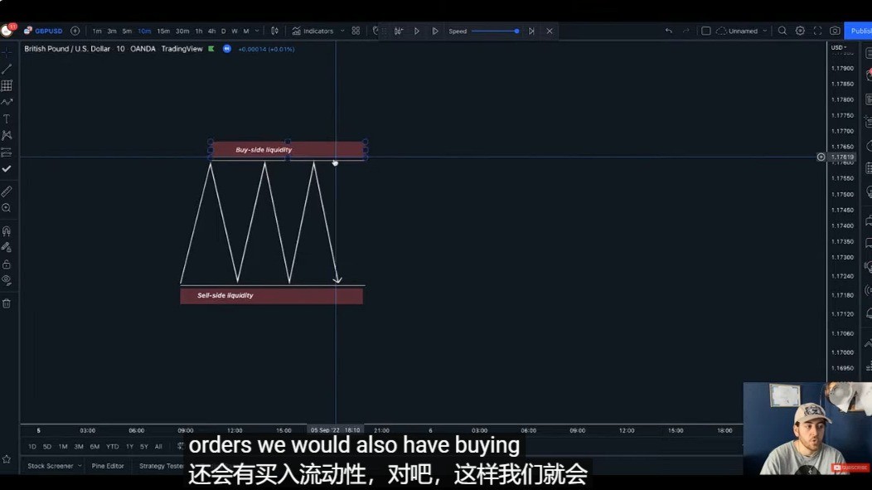Toggle the layout select square box
The image size is (872, 490).
[705, 32]
